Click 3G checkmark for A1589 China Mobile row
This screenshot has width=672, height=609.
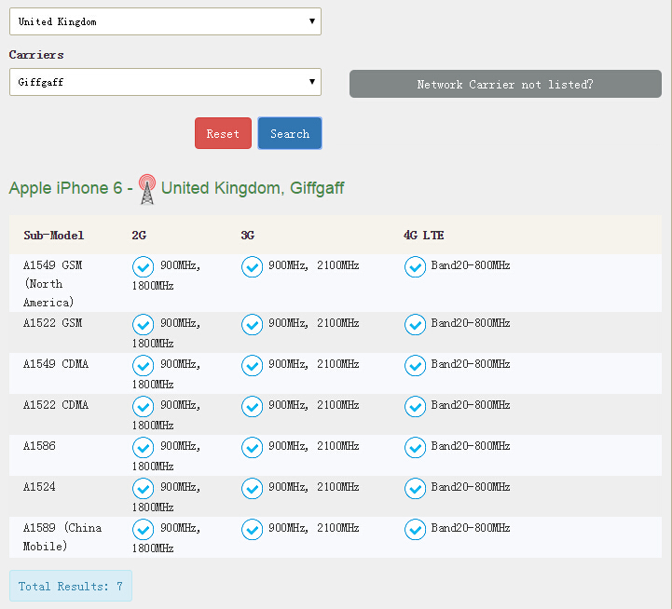point(252,529)
